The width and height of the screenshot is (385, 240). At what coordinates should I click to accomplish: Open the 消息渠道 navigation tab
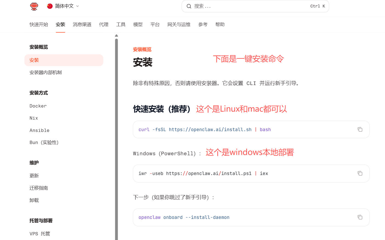(x=82, y=24)
